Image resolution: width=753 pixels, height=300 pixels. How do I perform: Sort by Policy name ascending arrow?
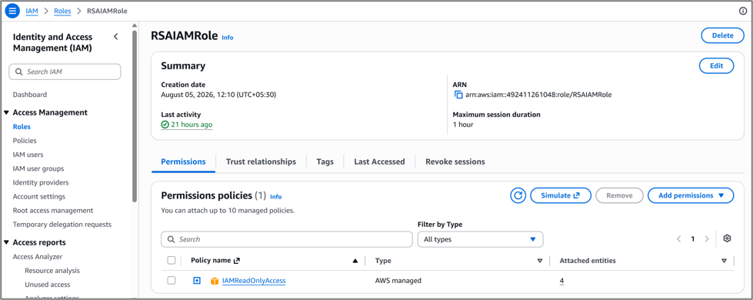click(x=355, y=261)
